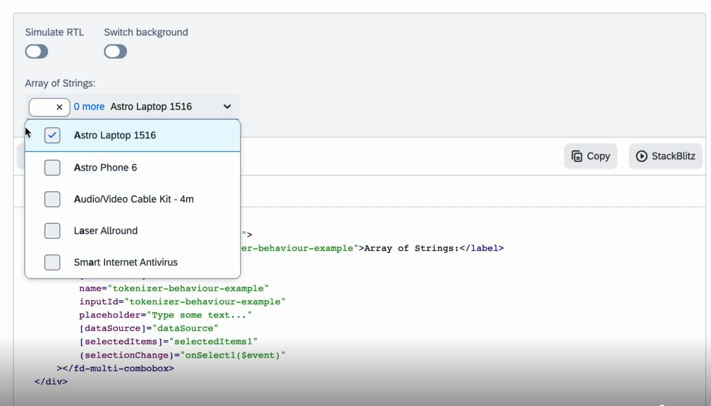Enable the Simulate RTL toggle
The height and width of the screenshot is (406, 711).
[36, 52]
